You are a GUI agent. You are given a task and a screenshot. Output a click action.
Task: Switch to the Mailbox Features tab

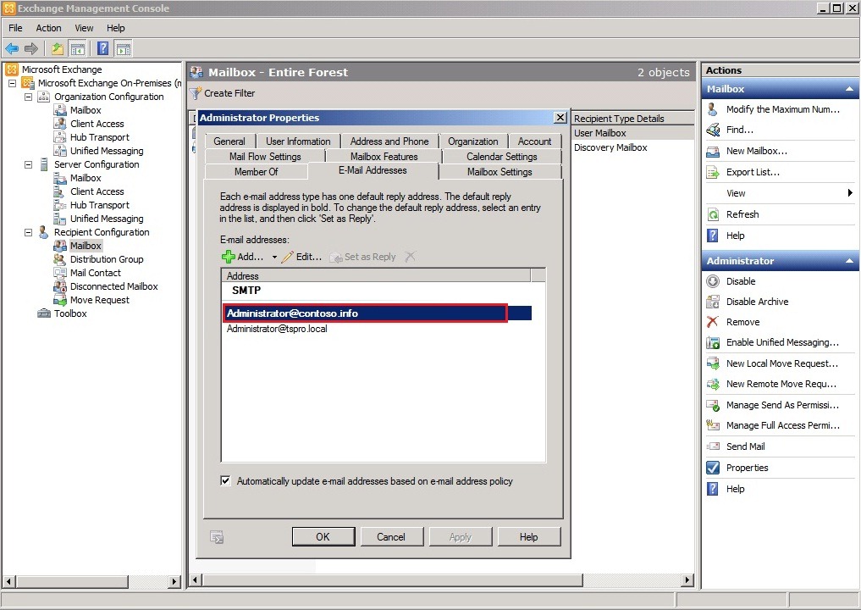(384, 157)
